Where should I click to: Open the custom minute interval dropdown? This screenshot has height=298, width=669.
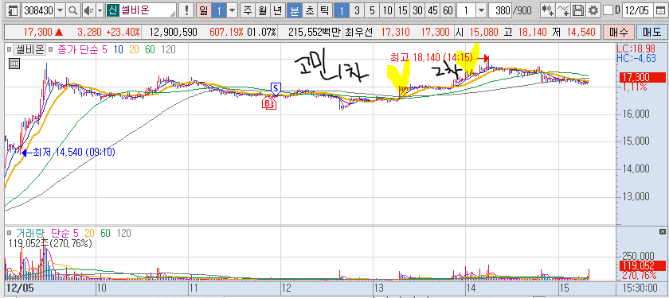[x=481, y=10]
